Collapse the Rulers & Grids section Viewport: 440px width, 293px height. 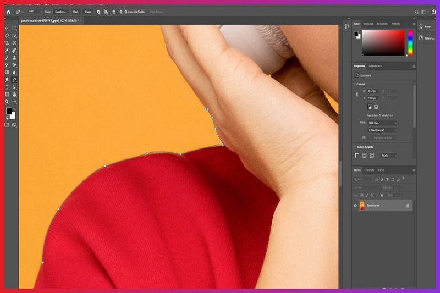(x=354, y=147)
